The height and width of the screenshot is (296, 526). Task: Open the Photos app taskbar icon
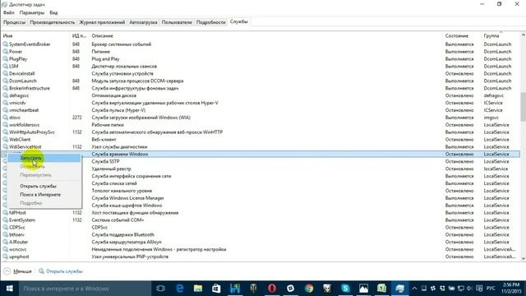coord(363,289)
